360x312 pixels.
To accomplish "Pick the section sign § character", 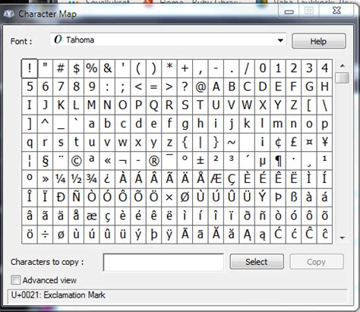I will point(45,161).
